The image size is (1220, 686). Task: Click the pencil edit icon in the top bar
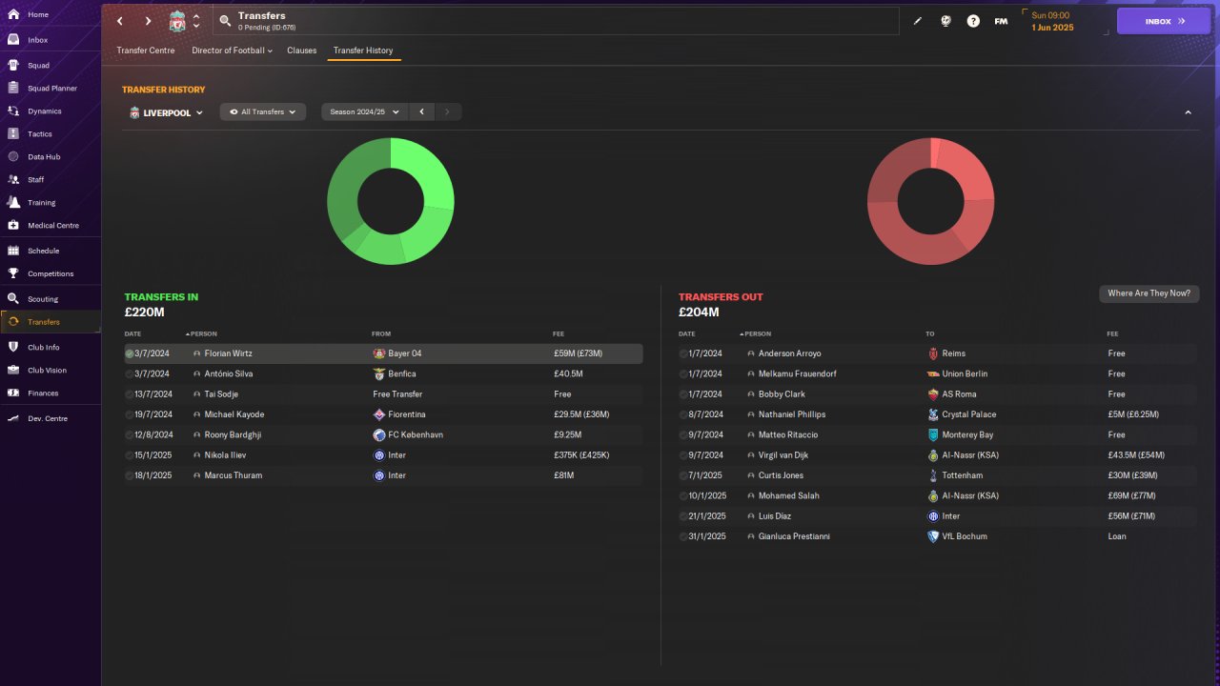click(918, 21)
